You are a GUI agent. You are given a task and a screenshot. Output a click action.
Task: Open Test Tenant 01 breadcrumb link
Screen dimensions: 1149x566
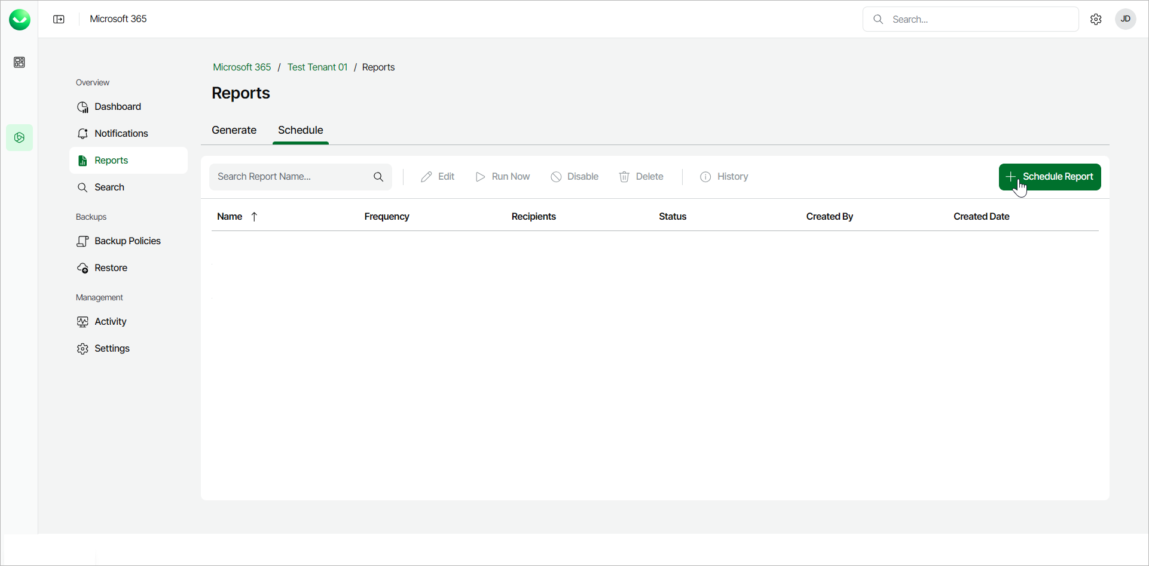pos(317,67)
